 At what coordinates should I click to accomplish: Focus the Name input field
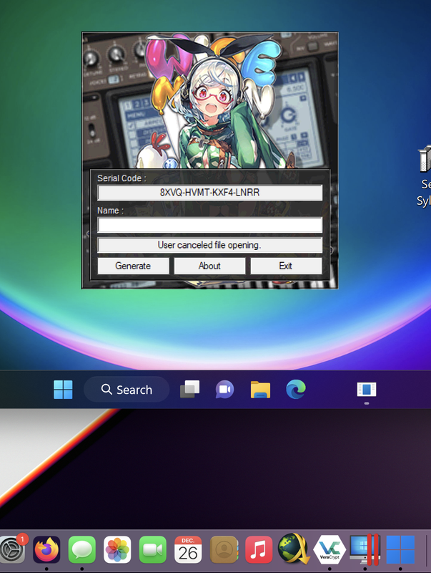tap(209, 225)
